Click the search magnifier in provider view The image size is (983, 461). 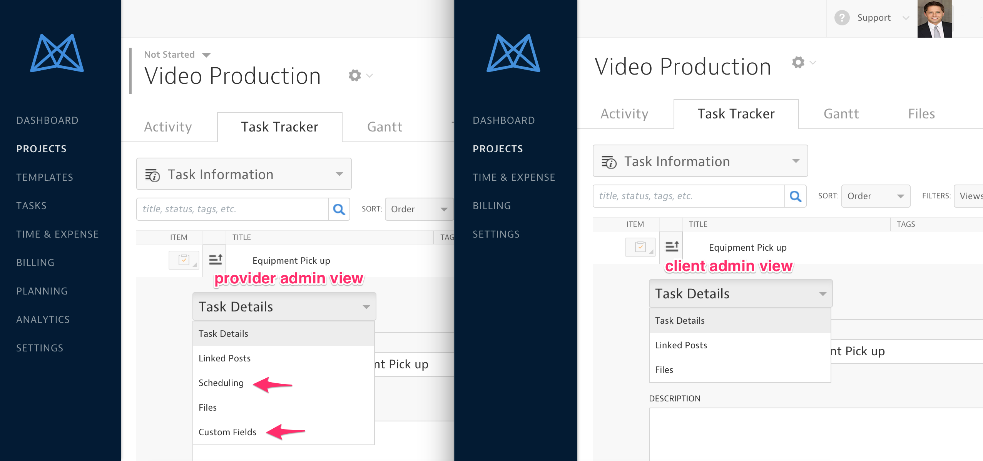[x=339, y=209]
